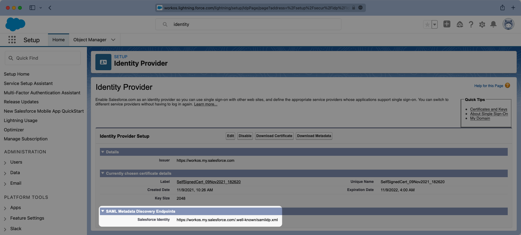Click Download Certificate button
The image size is (521, 235).
(x=274, y=136)
